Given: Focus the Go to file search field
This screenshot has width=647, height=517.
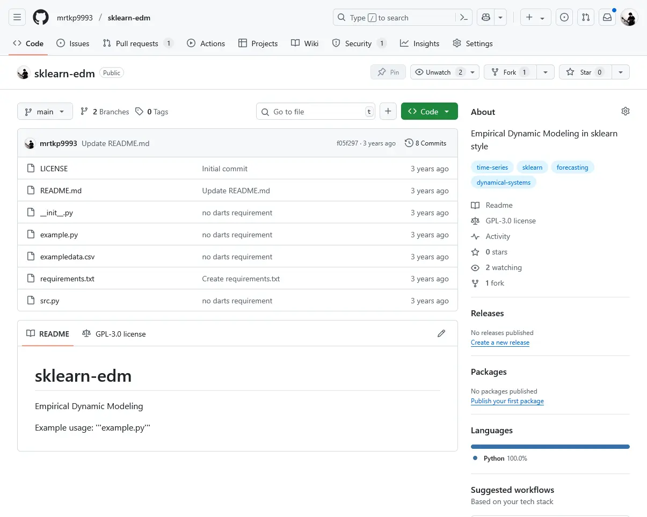Looking at the screenshot, I should point(316,111).
